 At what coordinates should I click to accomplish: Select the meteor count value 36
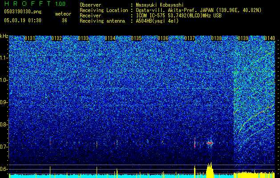tap(65, 20)
